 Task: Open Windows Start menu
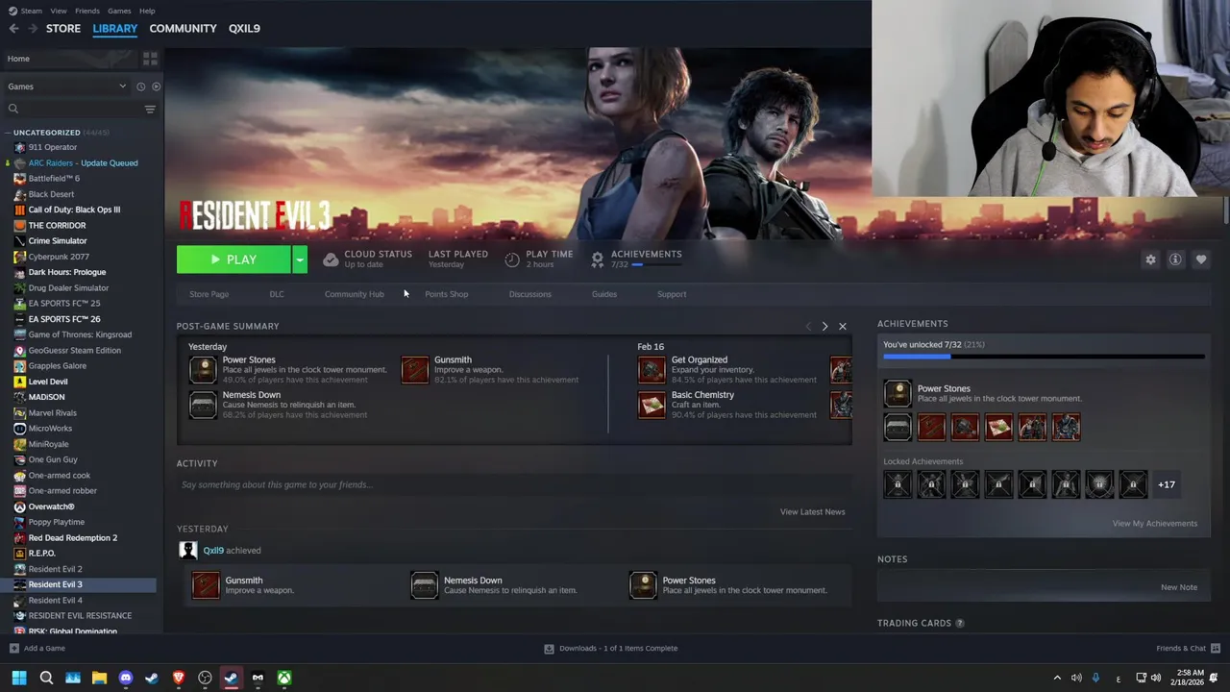(19, 679)
